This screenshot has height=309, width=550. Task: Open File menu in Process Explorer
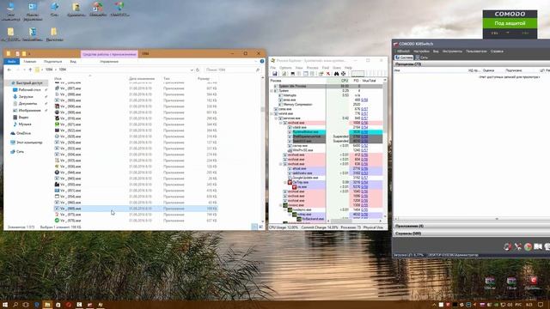tap(273, 68)
